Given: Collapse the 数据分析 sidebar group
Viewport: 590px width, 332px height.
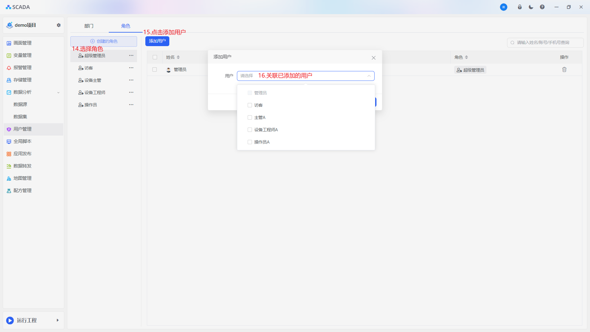Looking at the screenshot, I should click(58, 92).
